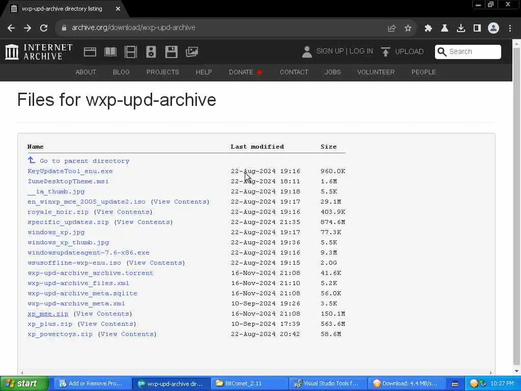Download wsusoffline-wxp-enu.iso

(x=74, y=263)
